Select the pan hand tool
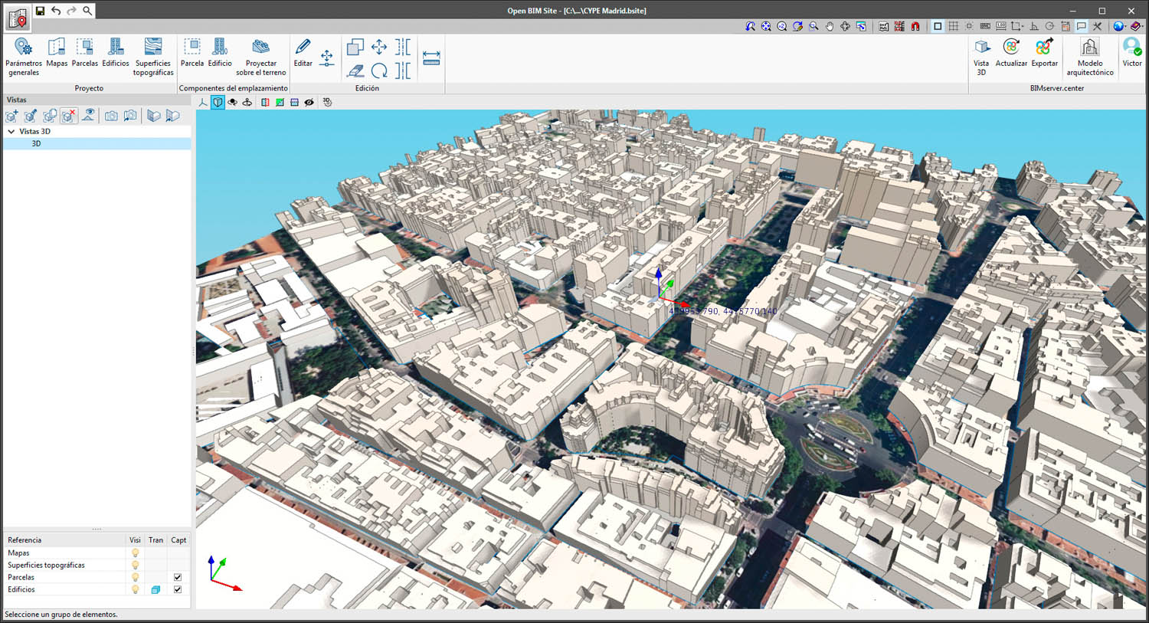 click(x=830, y=26)
